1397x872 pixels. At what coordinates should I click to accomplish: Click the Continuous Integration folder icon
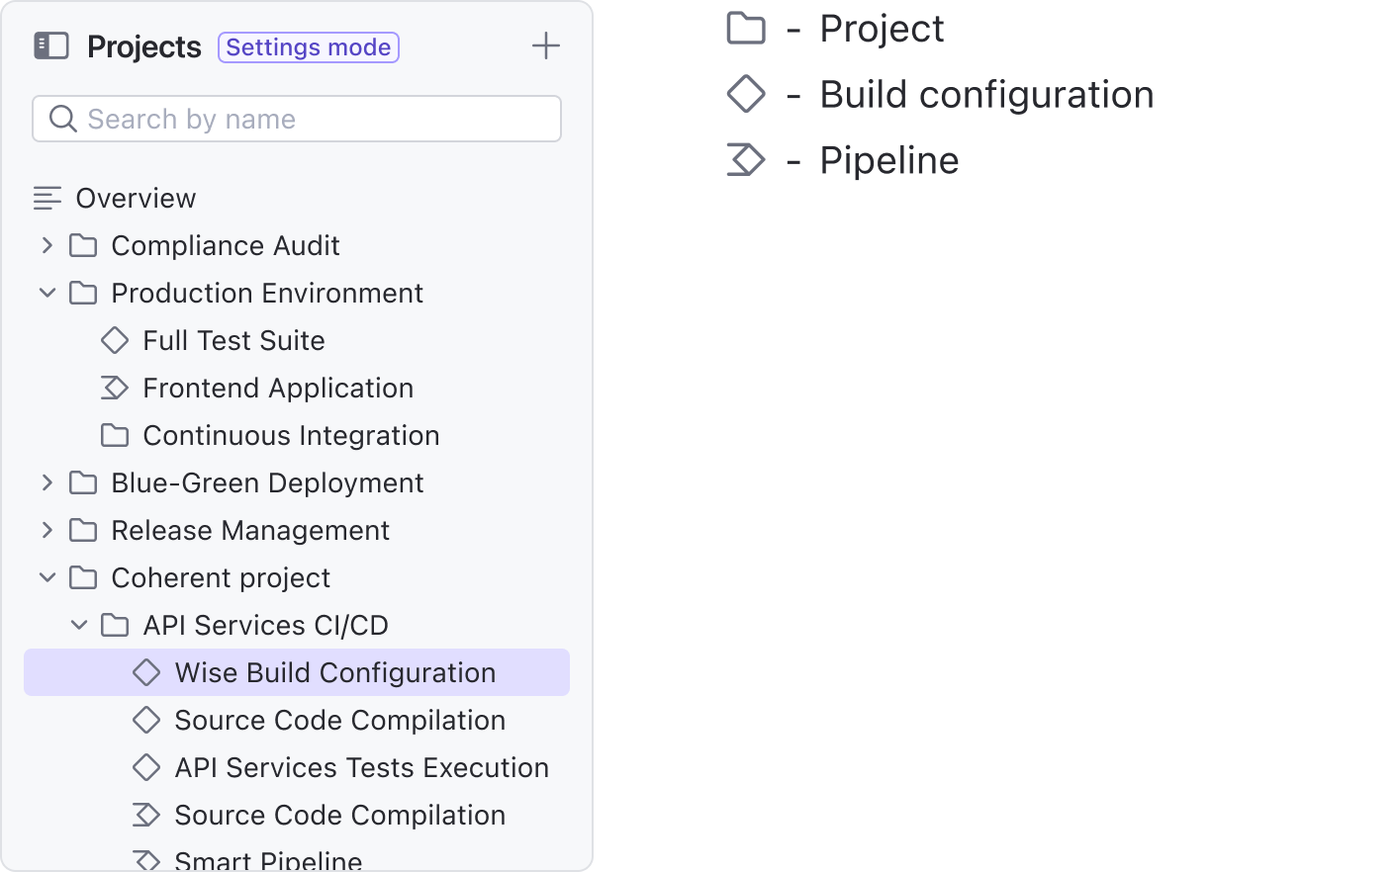[115, 435]
